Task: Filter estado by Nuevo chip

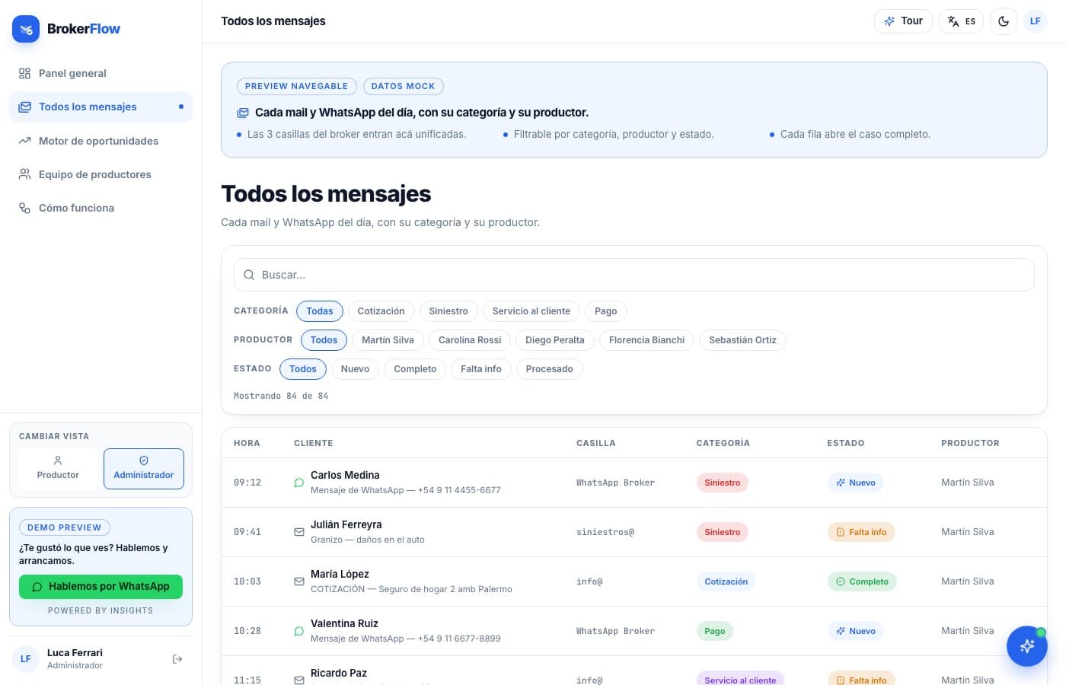Action: (x=355, y=369)
